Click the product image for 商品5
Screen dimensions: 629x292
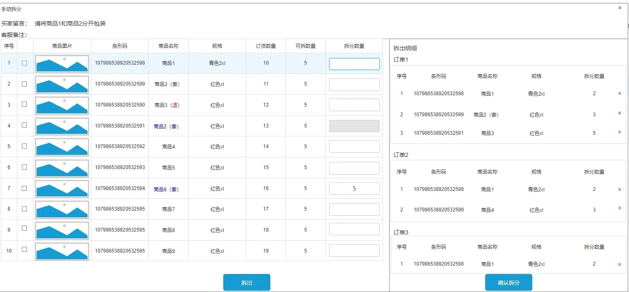tap(62, 167)
